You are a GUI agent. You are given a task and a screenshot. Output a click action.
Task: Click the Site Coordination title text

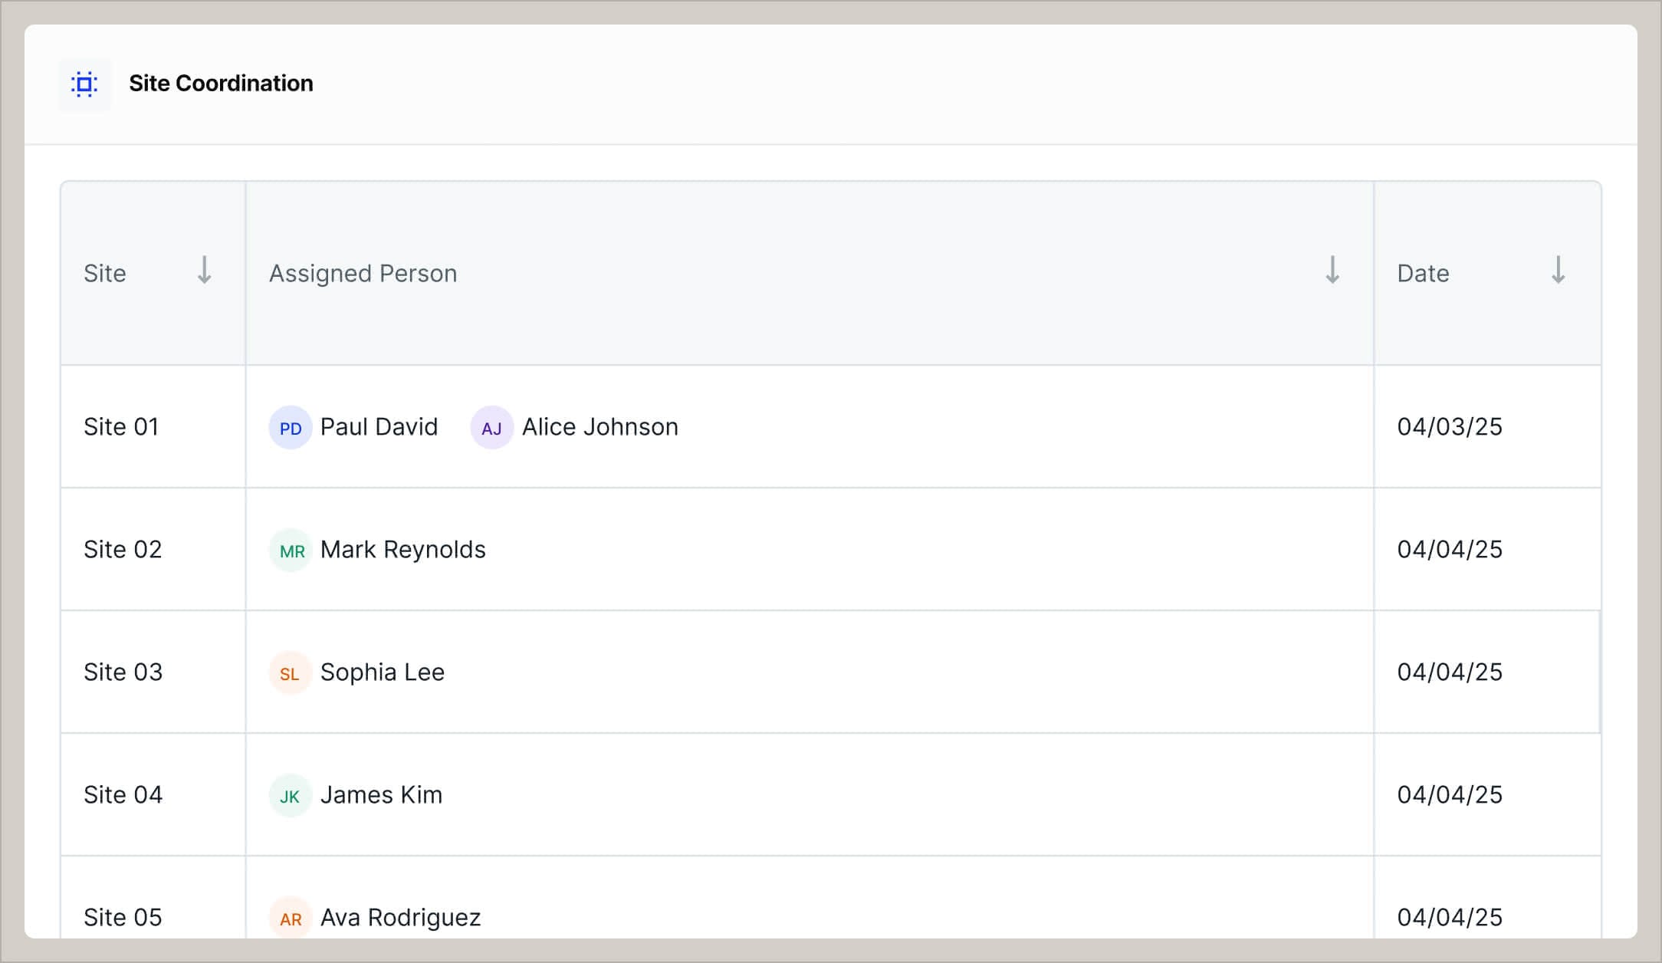(222, 83)
